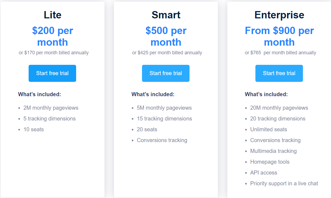
Task: Open the Smart $425 annual billing text
Action: (x=167, y=53)
